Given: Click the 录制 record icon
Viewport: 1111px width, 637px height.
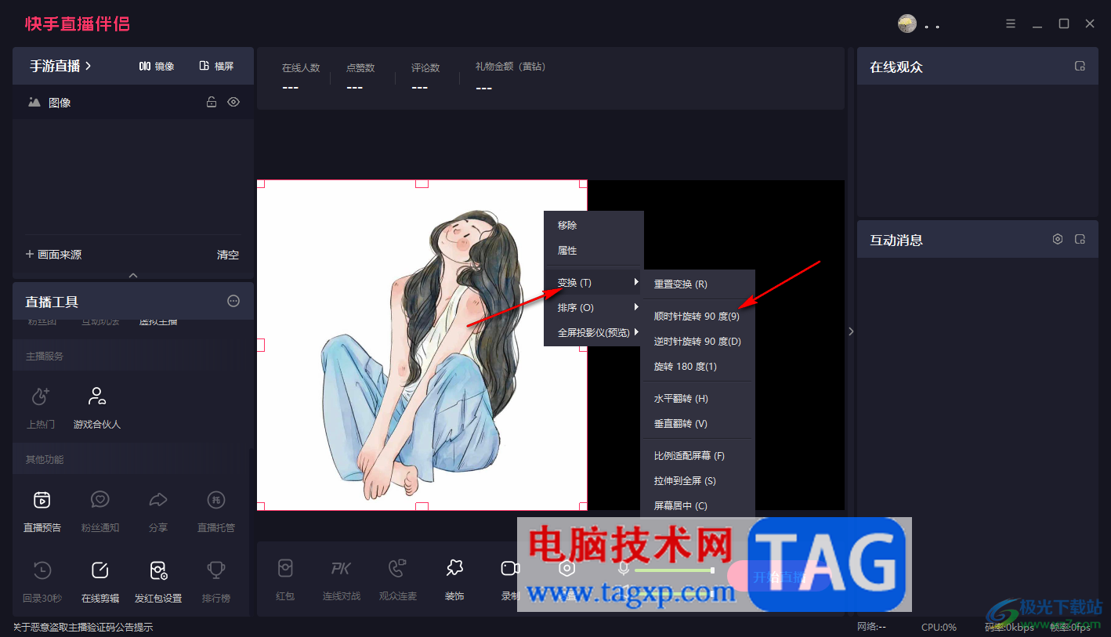Looking at the screenshot, I should (511, 568).
